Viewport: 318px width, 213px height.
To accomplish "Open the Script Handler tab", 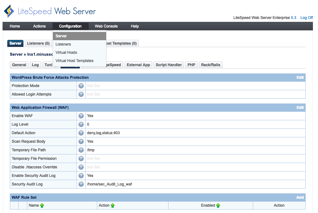I will pos(169,65).
